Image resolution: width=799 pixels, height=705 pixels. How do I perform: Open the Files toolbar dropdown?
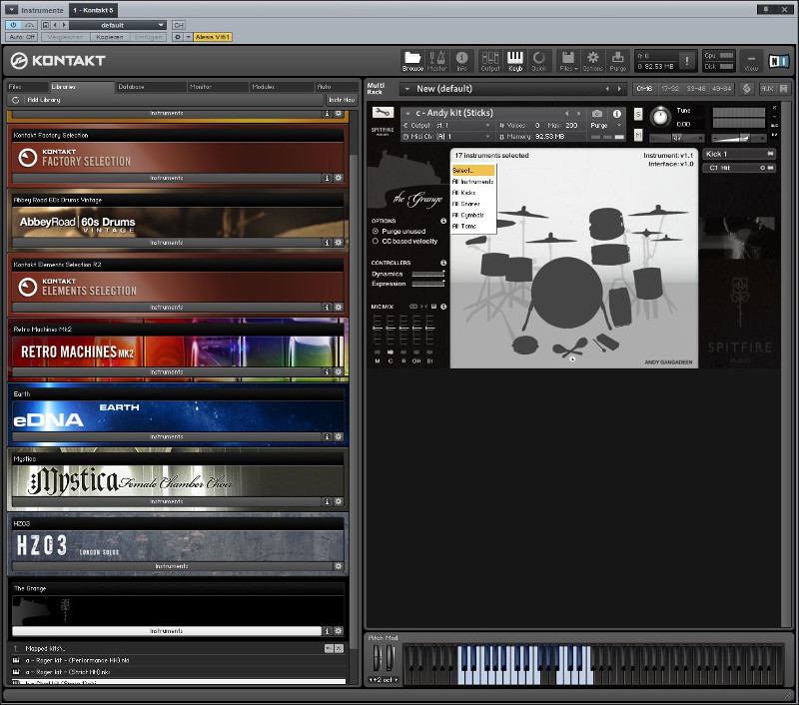(x=568, y=61)
